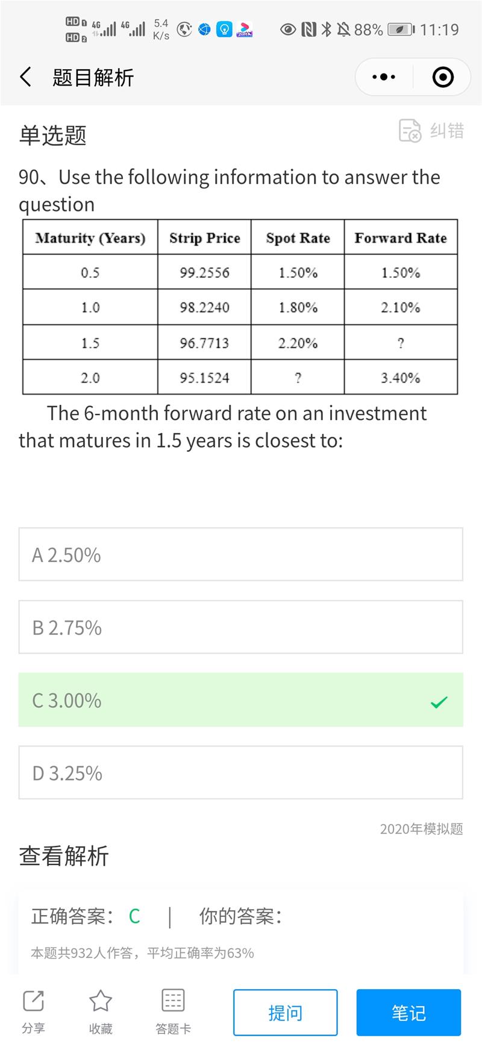
Task: Open the 答题卡 answer sheet icon
Action: coord(173,1001)
